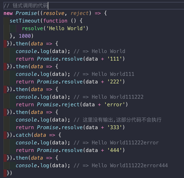
Task: Select the string literal '333'
Action: (115, 127)
